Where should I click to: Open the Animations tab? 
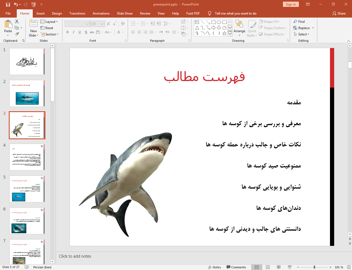(101, 13)
